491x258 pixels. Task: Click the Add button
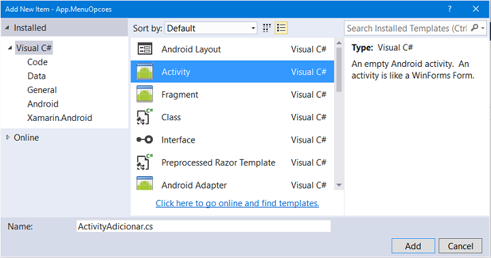click(x=413, y=246)
